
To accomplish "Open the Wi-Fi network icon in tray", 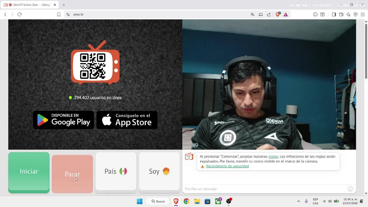I will tap(324, 201).
